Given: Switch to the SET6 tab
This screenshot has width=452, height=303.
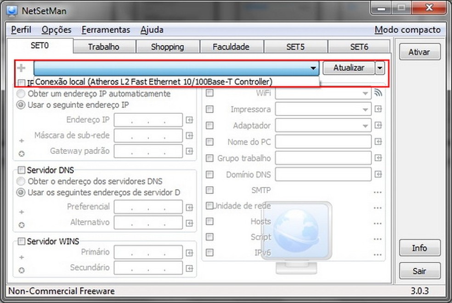Looking at the screenshot, I should 359,47.
